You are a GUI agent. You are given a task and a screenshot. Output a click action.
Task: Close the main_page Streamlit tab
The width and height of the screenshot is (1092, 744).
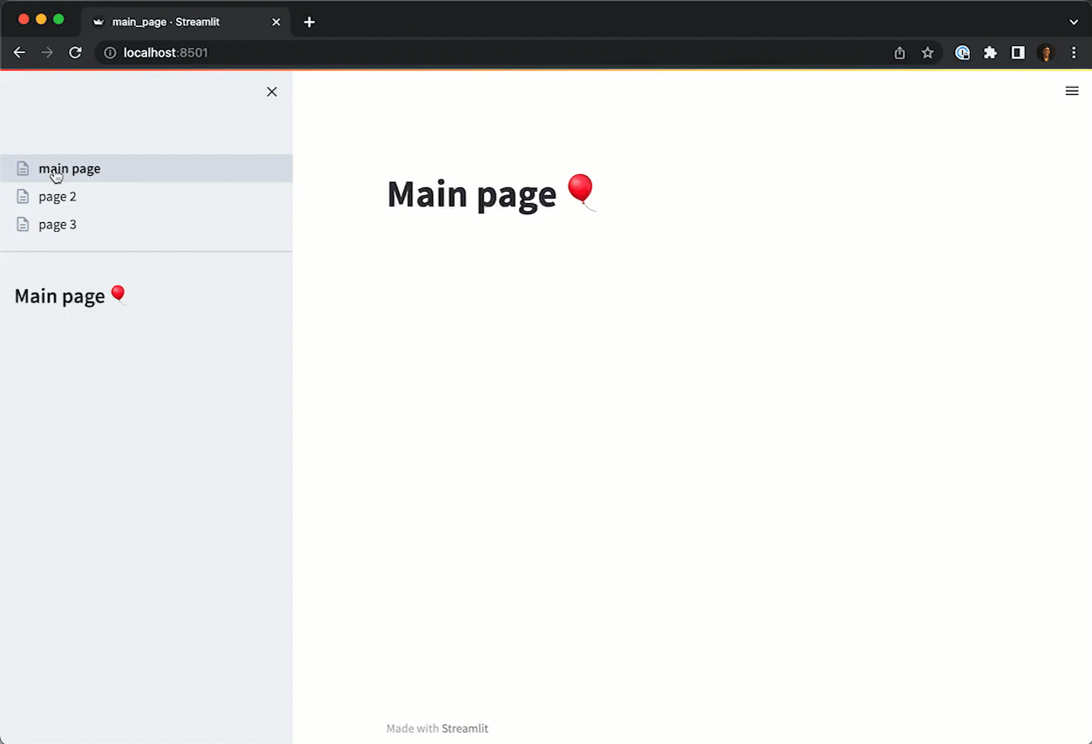[x=276, y=22]
